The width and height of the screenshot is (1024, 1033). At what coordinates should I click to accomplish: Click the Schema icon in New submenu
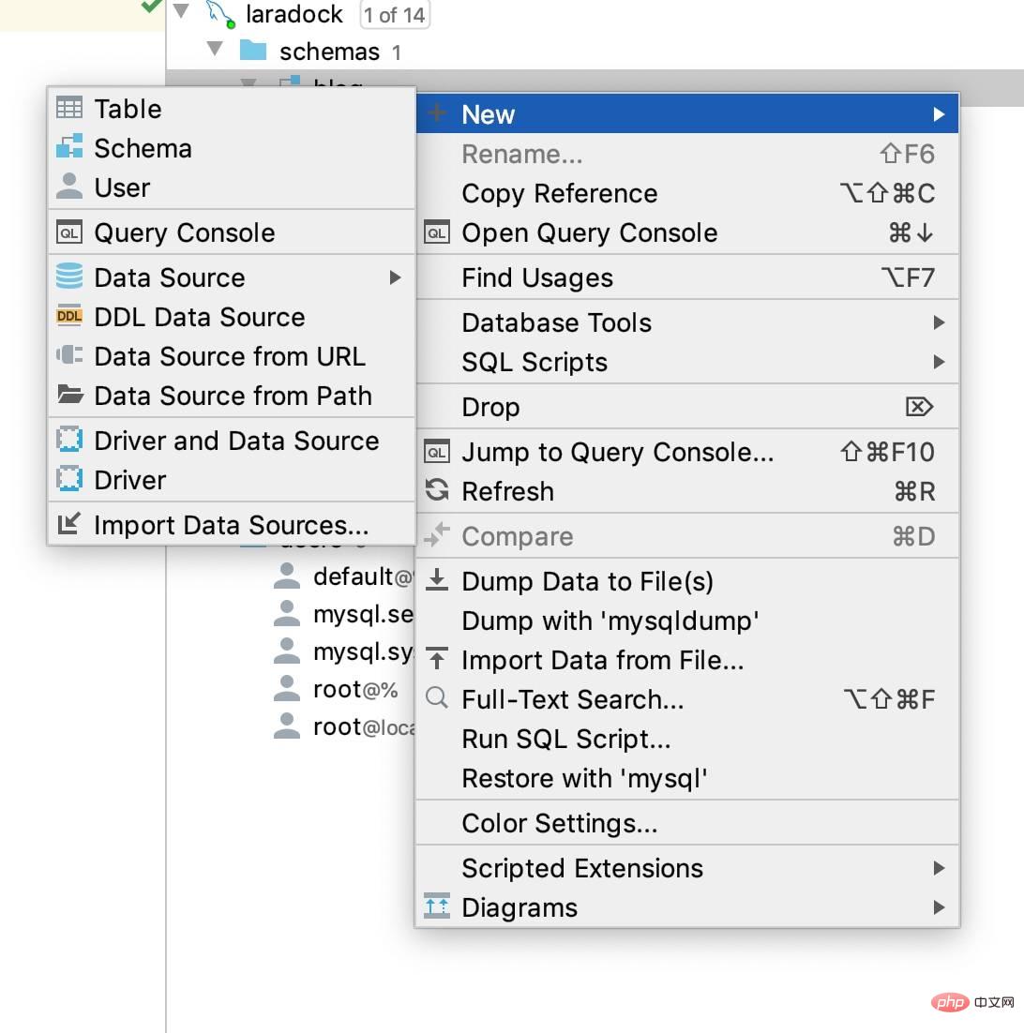point(69,147)
